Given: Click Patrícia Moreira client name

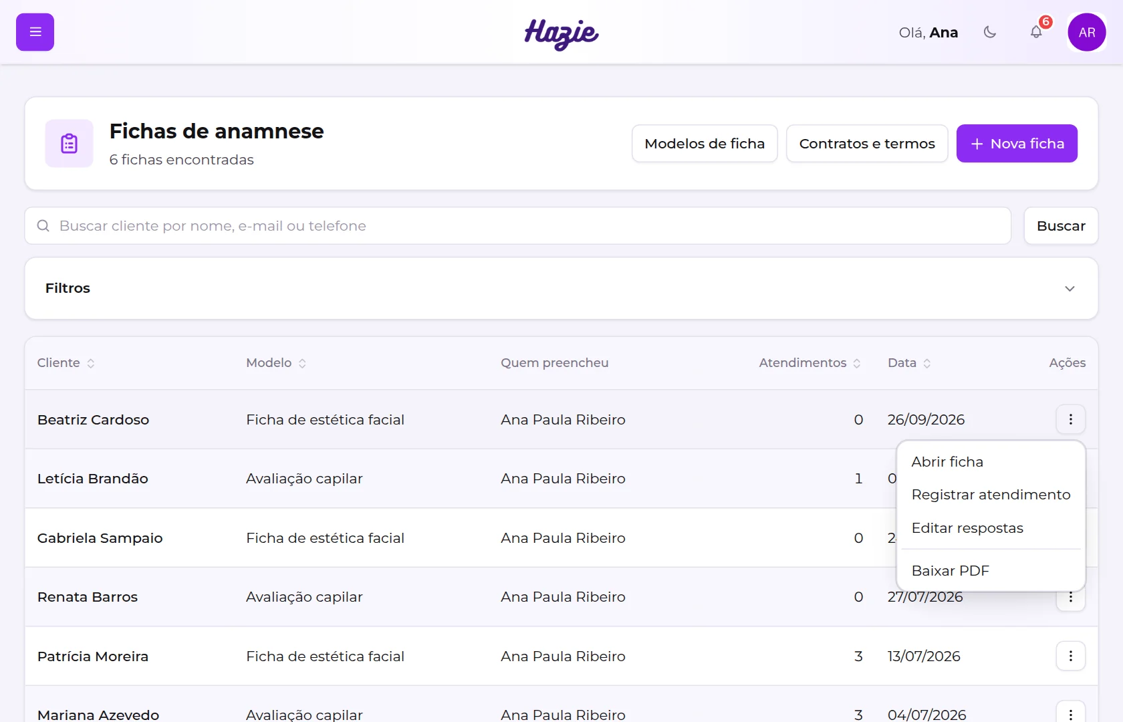Looking at the screenshot, I should (93, 656).
